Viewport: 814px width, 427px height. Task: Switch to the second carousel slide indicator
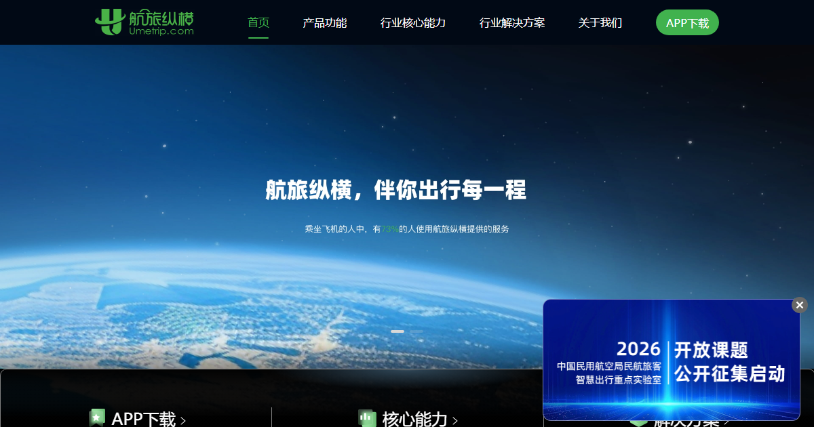tap(416, 331)
